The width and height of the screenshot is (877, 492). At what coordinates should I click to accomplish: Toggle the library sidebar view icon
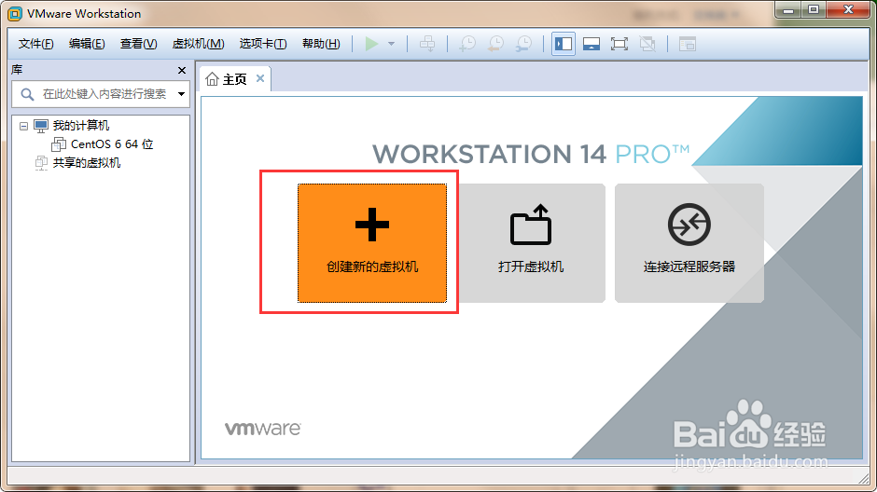click(x=564, y=44)
